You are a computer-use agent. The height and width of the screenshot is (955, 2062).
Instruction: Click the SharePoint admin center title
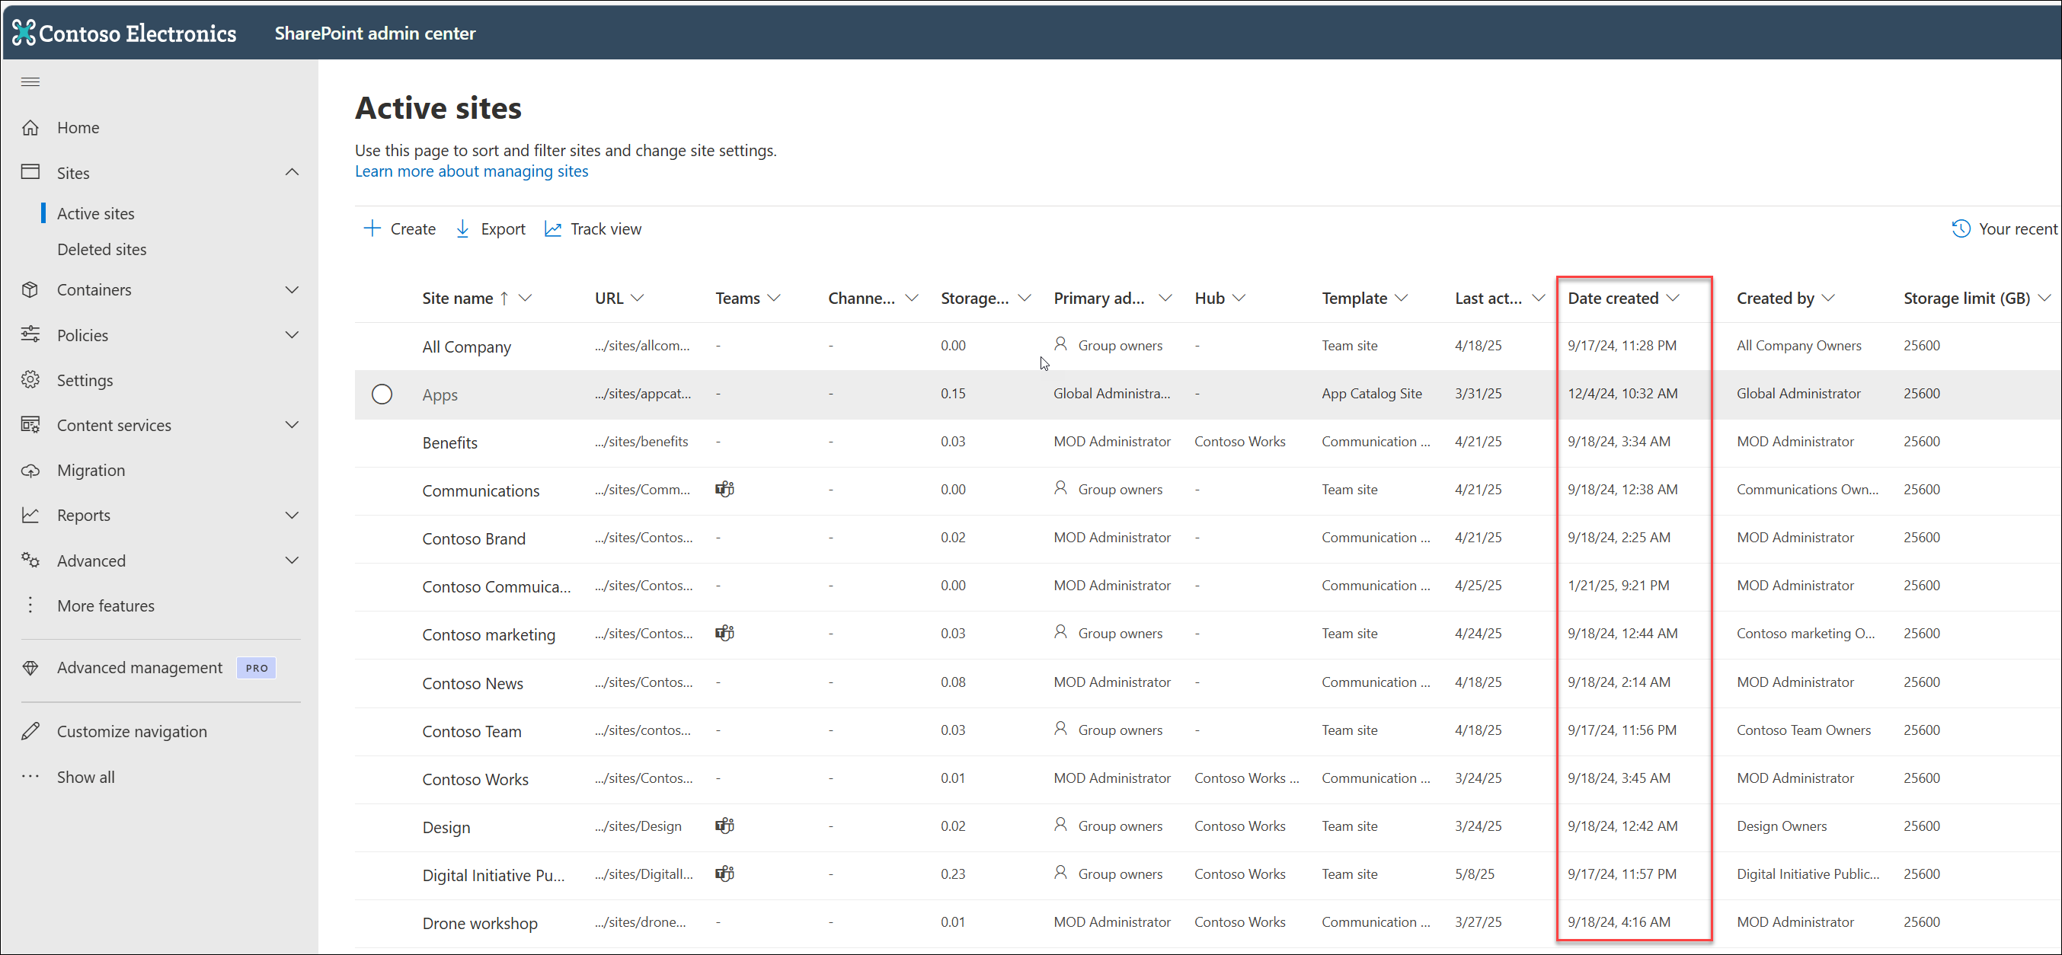click(x=375, y=33)
